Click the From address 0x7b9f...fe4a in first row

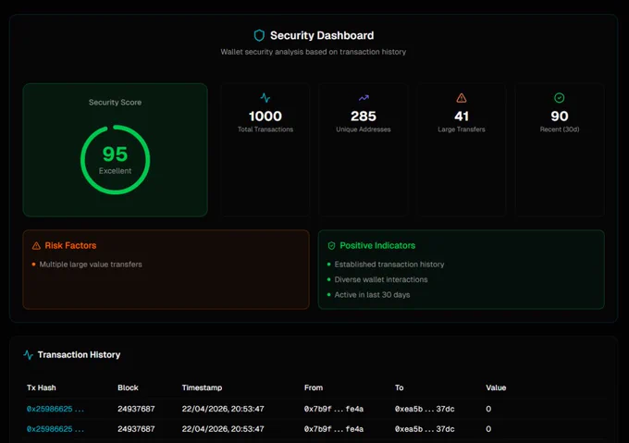click(x=334, y=409)
